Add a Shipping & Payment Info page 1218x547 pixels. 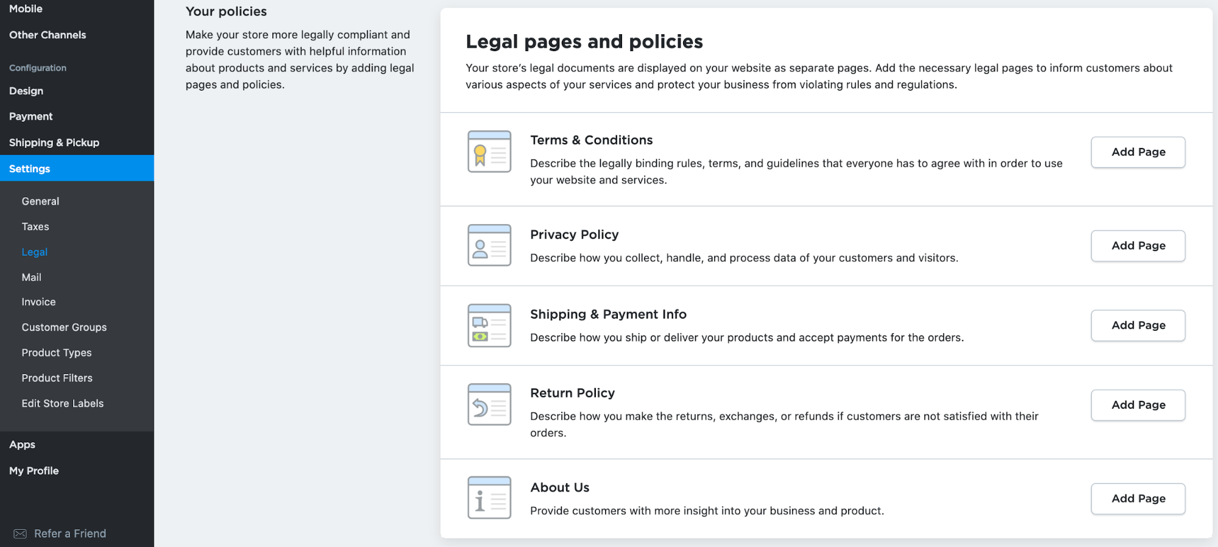click(x=1138, y=326)
